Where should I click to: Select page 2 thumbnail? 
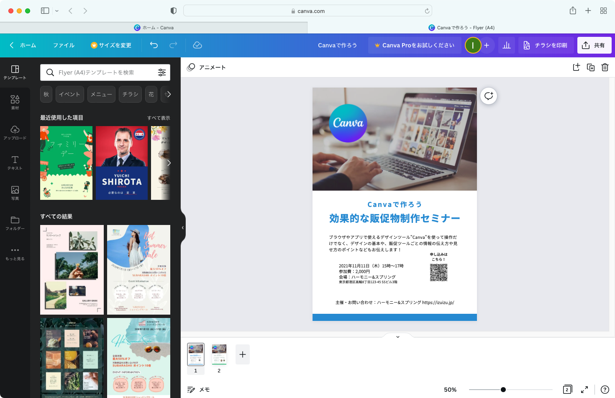point(219,354)
